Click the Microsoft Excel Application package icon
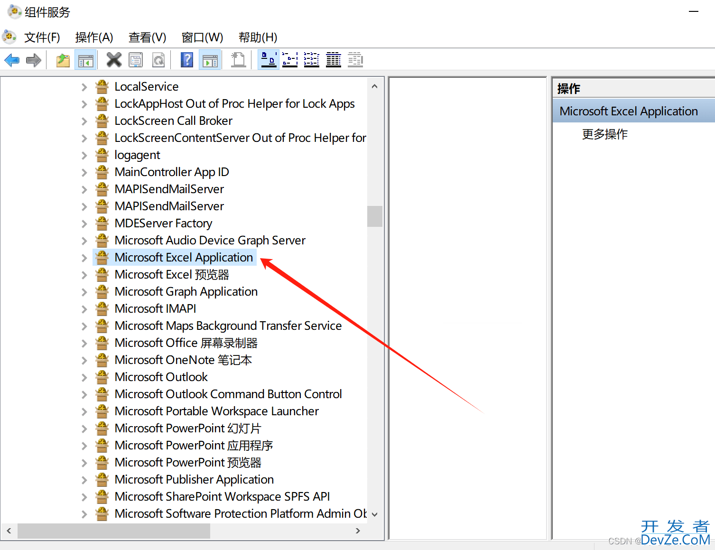715x550 pixels. (x=102, y=258)
